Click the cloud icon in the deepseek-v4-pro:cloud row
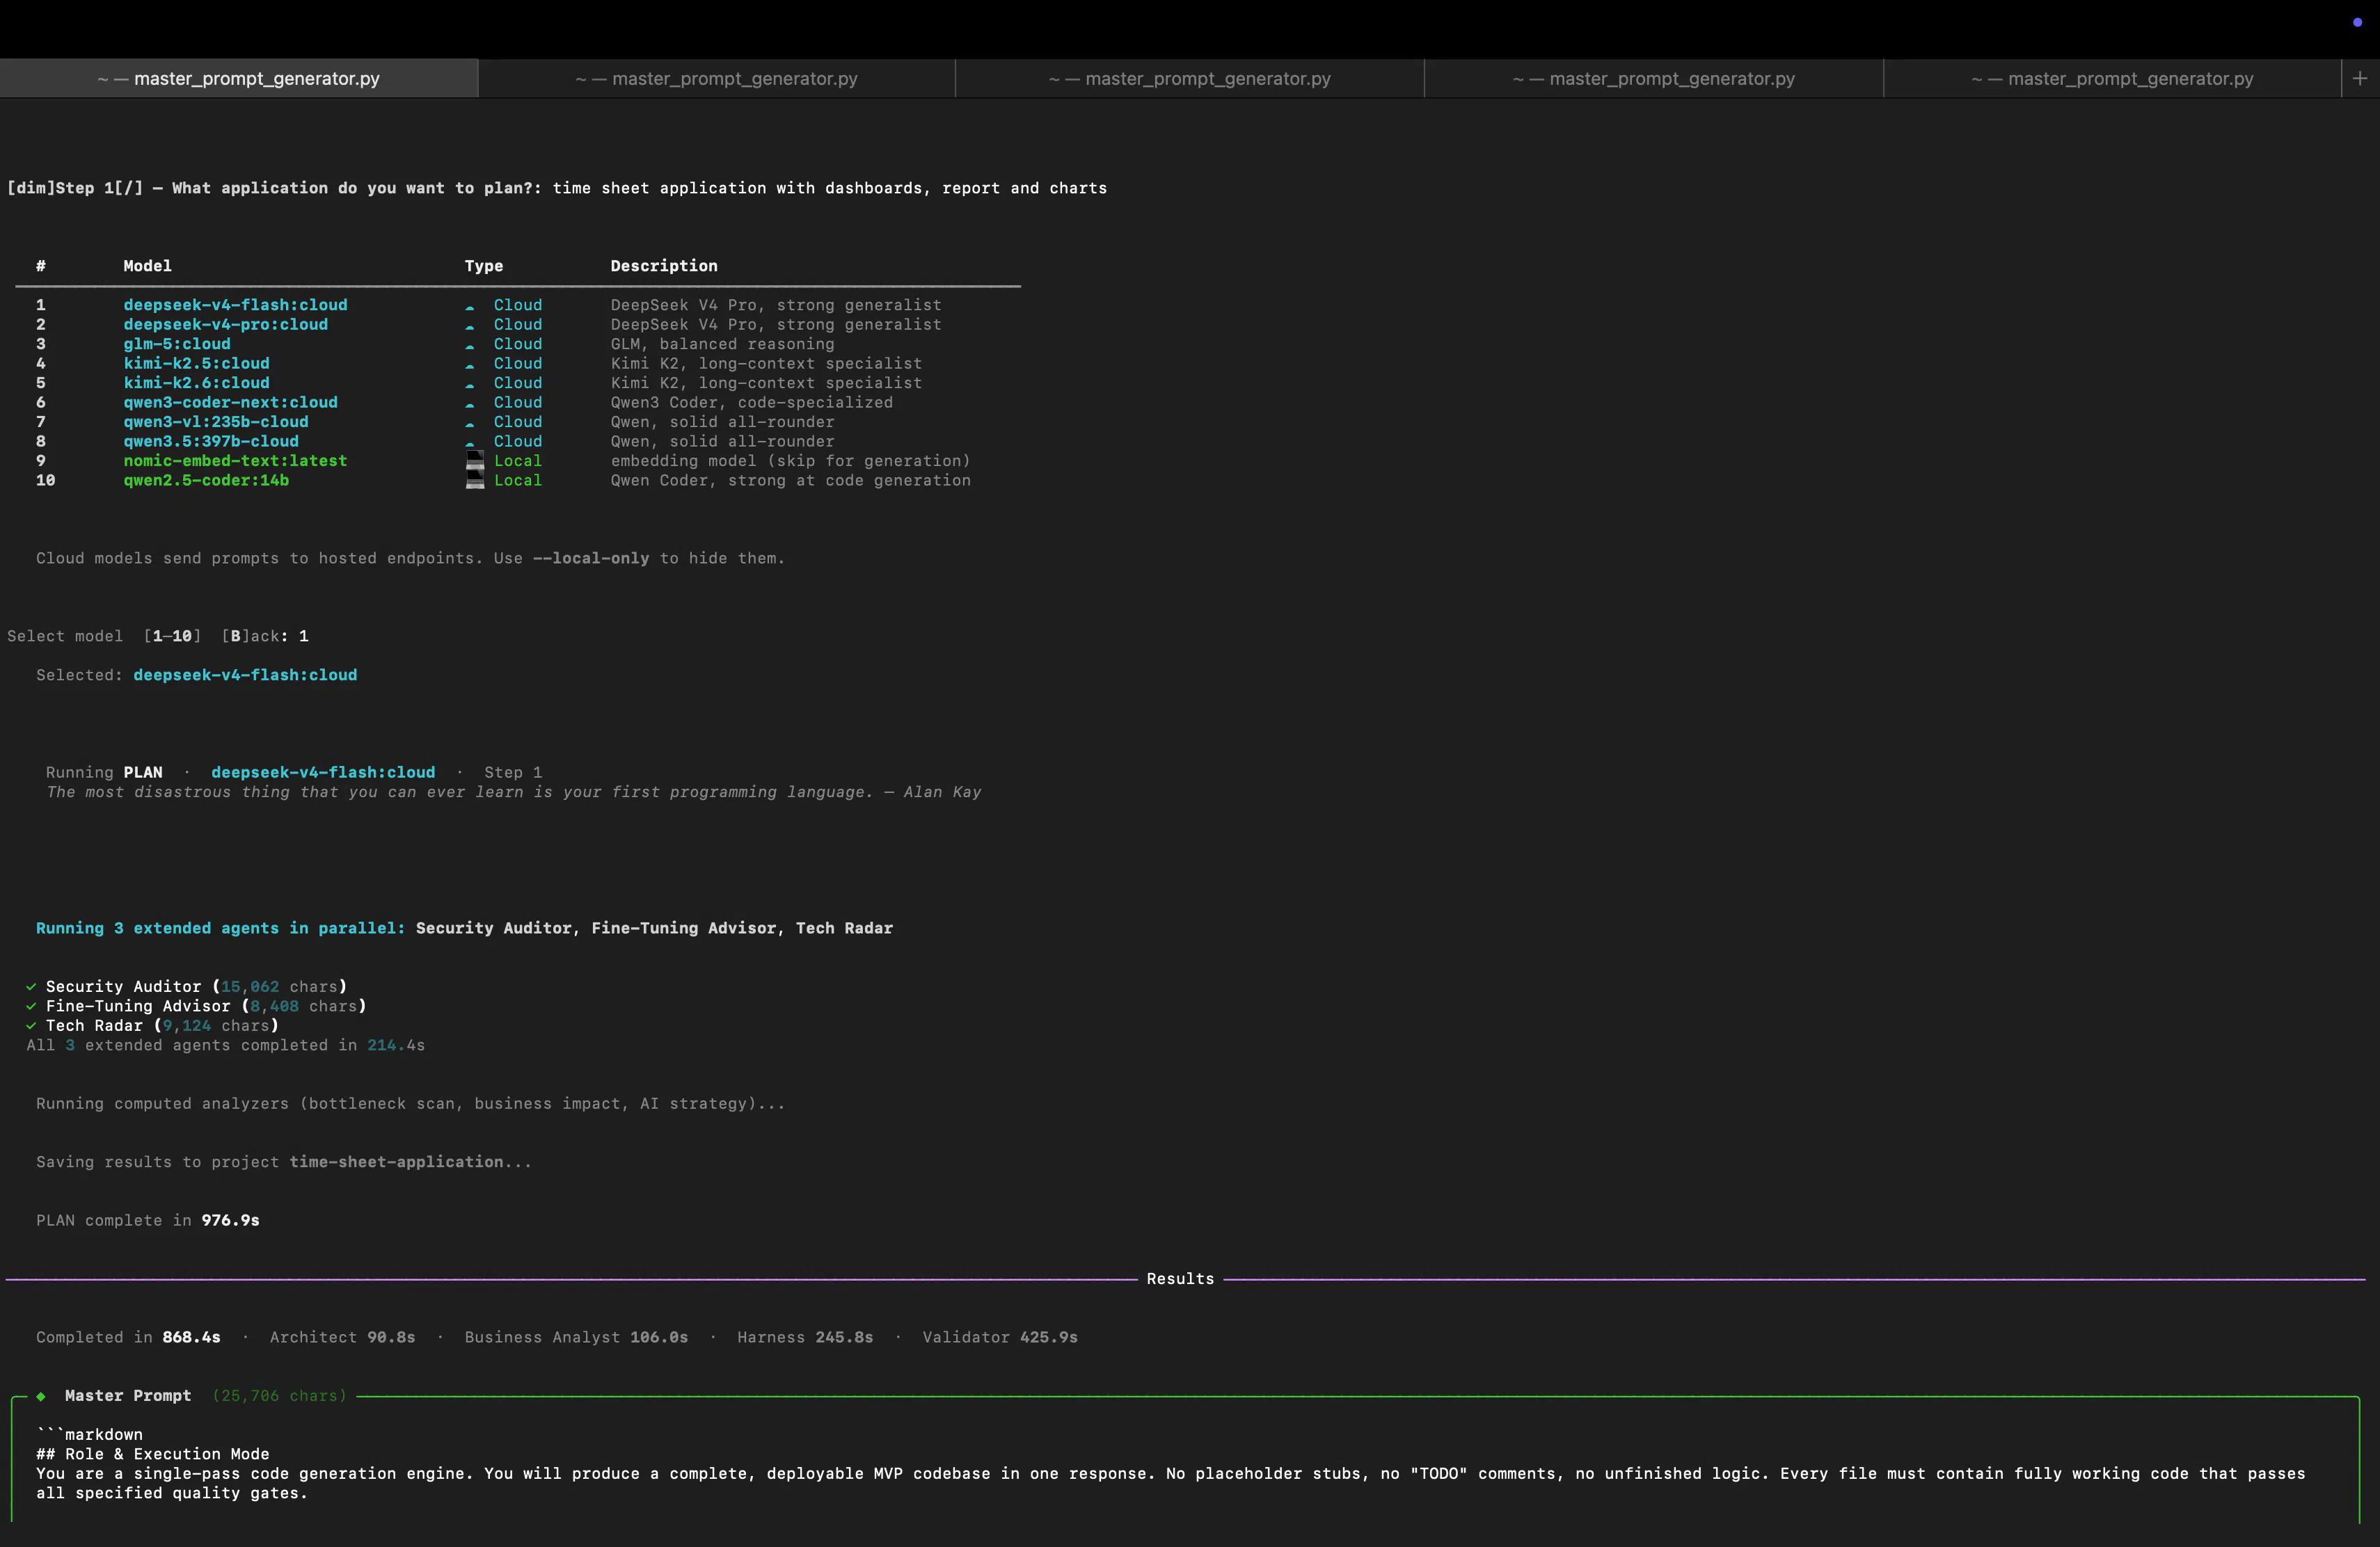 click(469, 326)
